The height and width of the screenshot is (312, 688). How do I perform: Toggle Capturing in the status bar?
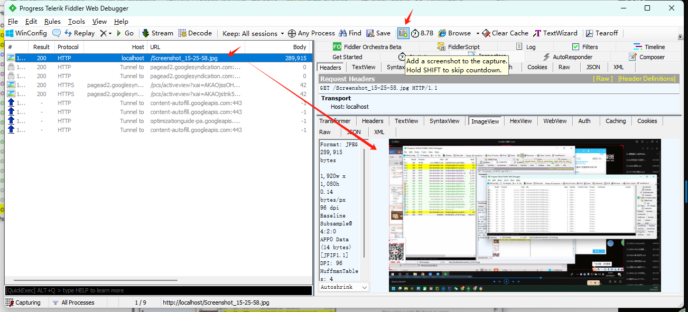[23, 302]
